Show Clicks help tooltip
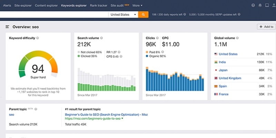The height and width of the screenshot is (138, 276). (x=157, y=38)
